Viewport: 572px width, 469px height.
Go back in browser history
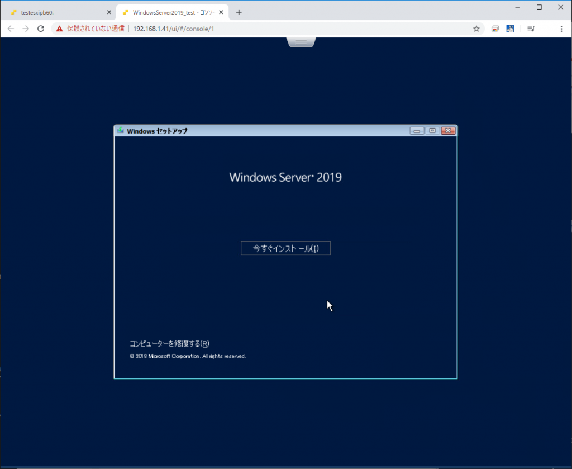pyautogui.click(x=11, y=29)
